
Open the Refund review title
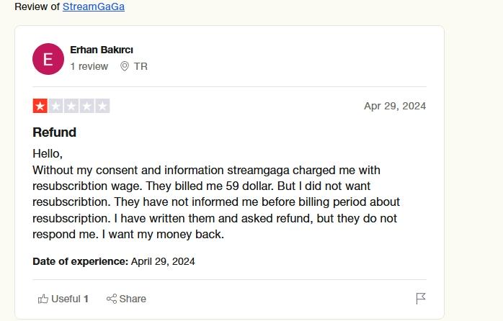(54, 132)
